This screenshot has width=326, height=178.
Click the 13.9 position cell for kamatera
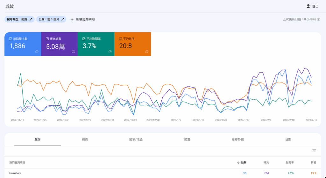click(x=314, y=173)
